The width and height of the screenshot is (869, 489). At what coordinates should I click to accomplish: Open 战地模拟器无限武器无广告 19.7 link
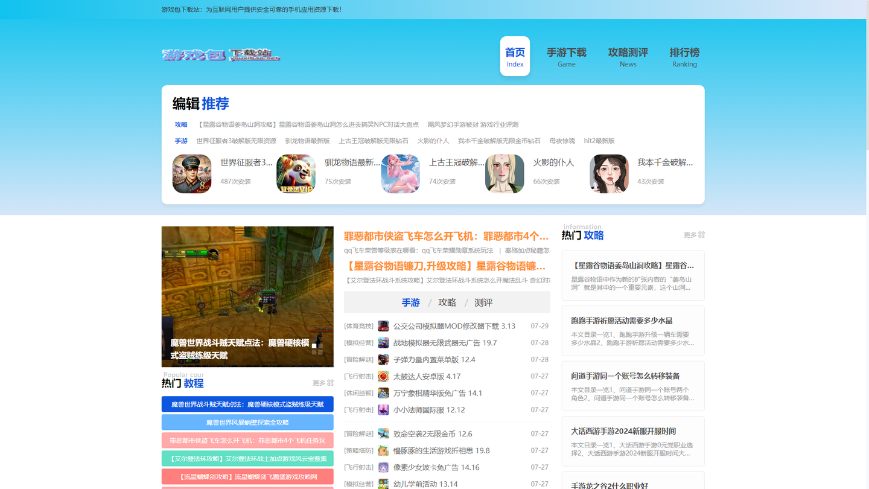pyautogui.click(x=445, y=343)
